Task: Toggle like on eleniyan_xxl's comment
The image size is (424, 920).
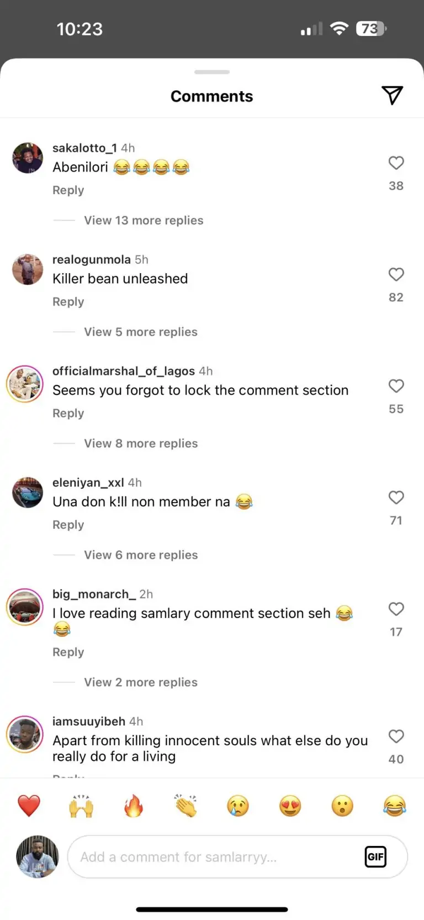Action: click(x=396, y=498)
